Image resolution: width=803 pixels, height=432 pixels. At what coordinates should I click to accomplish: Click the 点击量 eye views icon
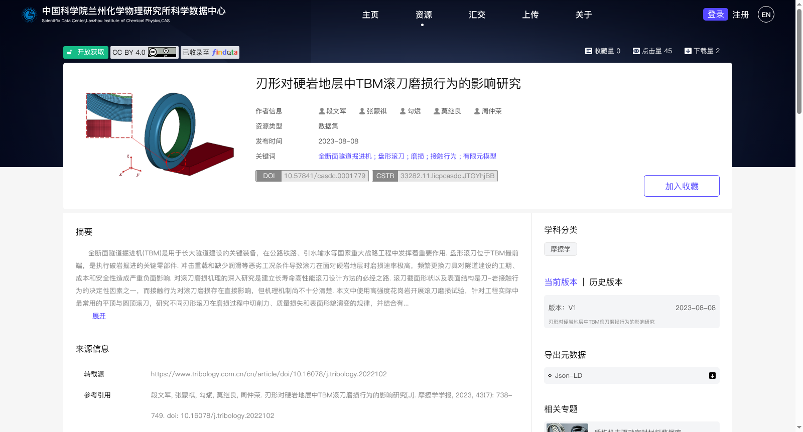click(636, 51)
